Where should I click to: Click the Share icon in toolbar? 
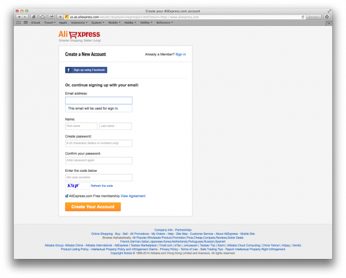[x=51, y=17]
